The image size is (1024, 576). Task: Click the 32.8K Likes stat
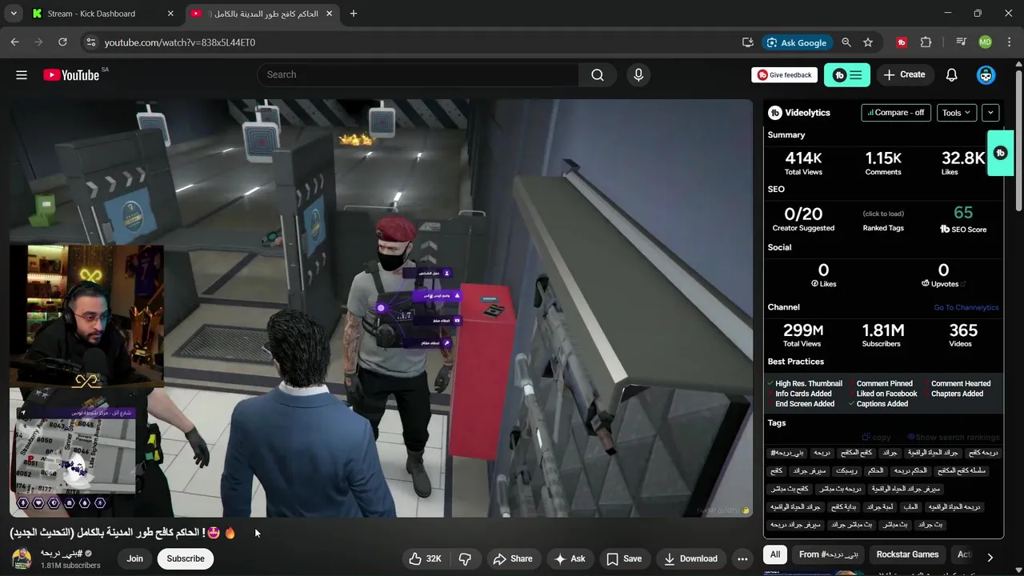962,162
